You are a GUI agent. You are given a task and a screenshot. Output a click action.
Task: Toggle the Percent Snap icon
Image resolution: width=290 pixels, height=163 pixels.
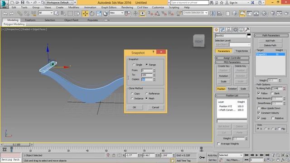164,14
